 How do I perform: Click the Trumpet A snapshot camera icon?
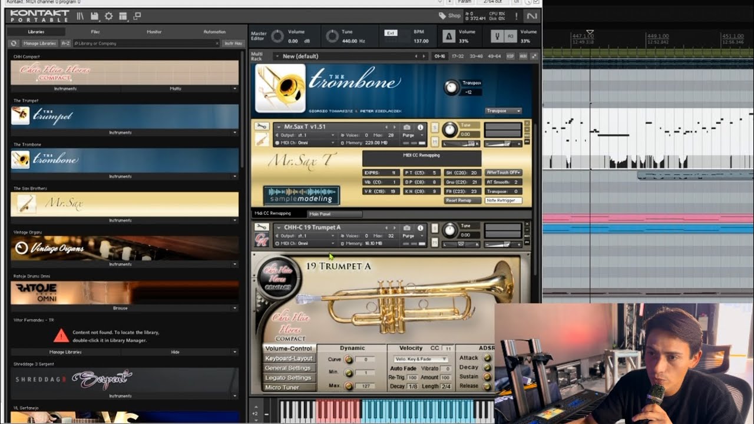pyautogui.click(x=406, y=228)
